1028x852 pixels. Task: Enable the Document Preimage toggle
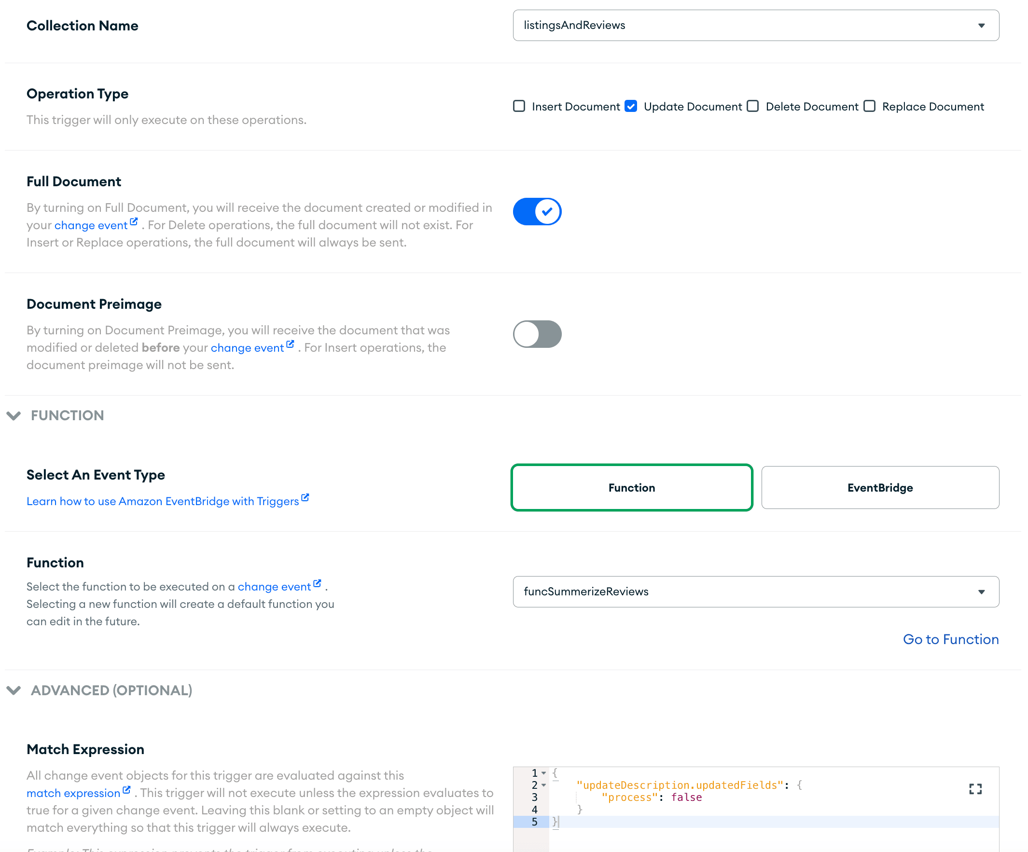pos(537,333)
